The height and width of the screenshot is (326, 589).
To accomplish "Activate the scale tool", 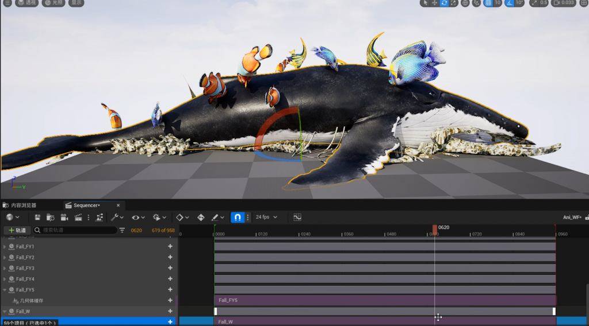I will 453,3.
